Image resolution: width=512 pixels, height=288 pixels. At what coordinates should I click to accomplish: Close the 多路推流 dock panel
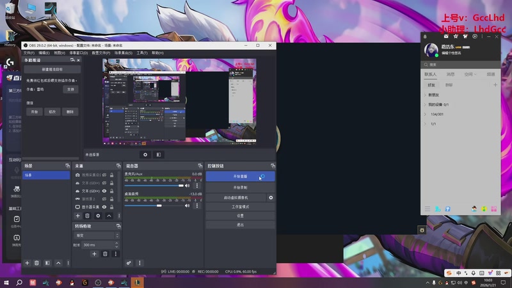coord(78,60)
